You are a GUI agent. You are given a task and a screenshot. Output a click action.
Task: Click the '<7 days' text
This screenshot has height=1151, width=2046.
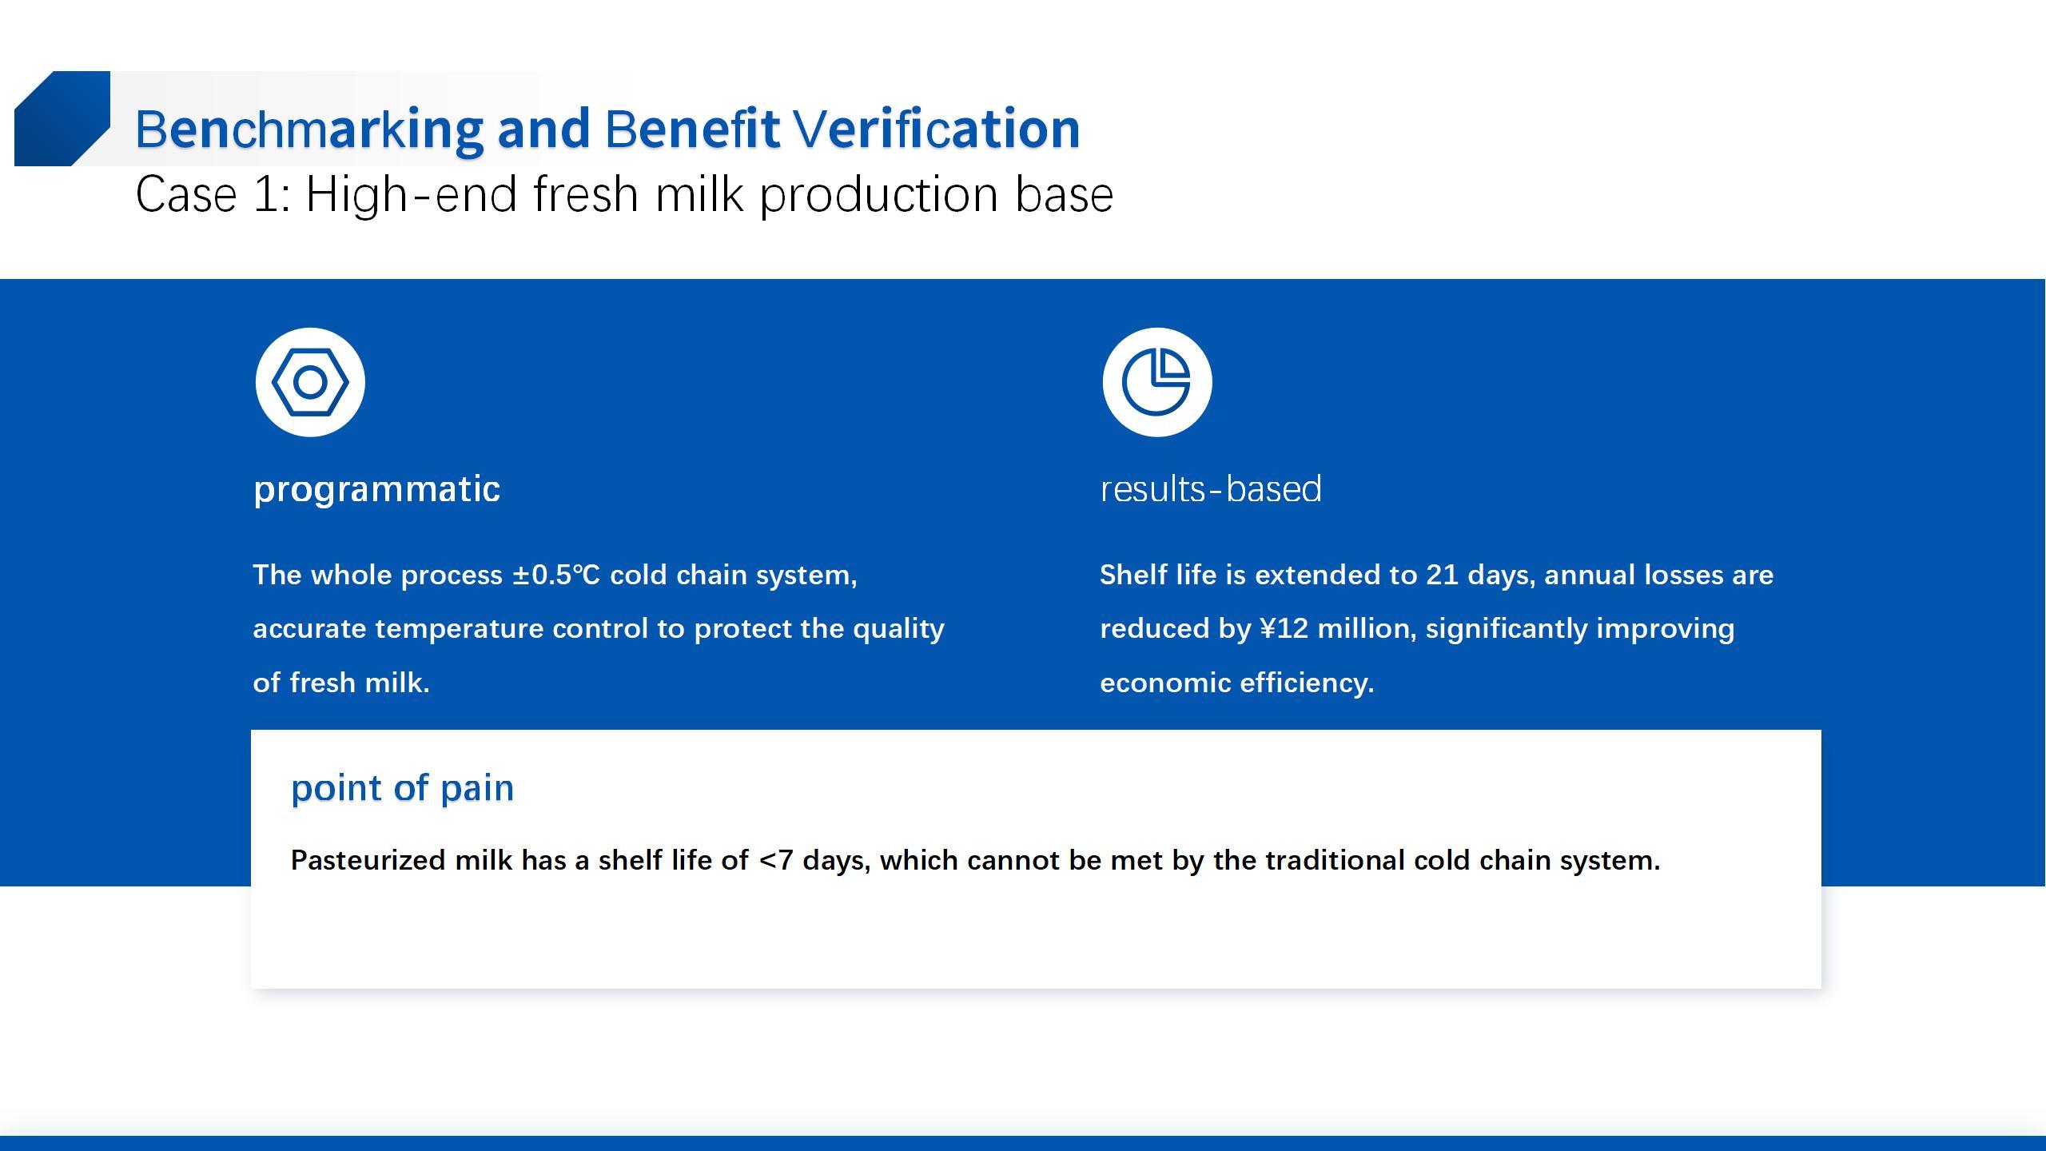(814, 860)
